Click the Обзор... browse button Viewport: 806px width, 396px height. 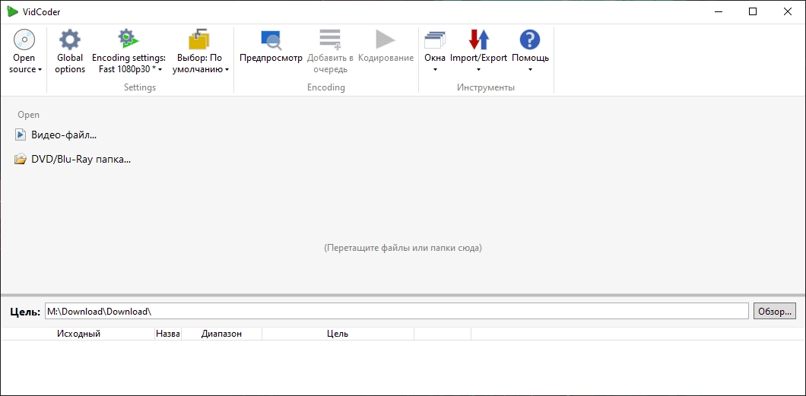(x=775, y=312)
